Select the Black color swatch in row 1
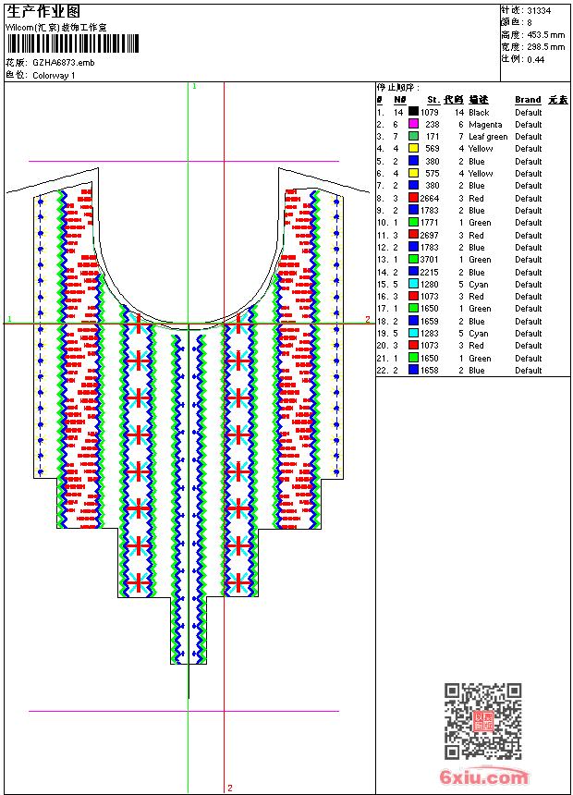 pos(413,112)
